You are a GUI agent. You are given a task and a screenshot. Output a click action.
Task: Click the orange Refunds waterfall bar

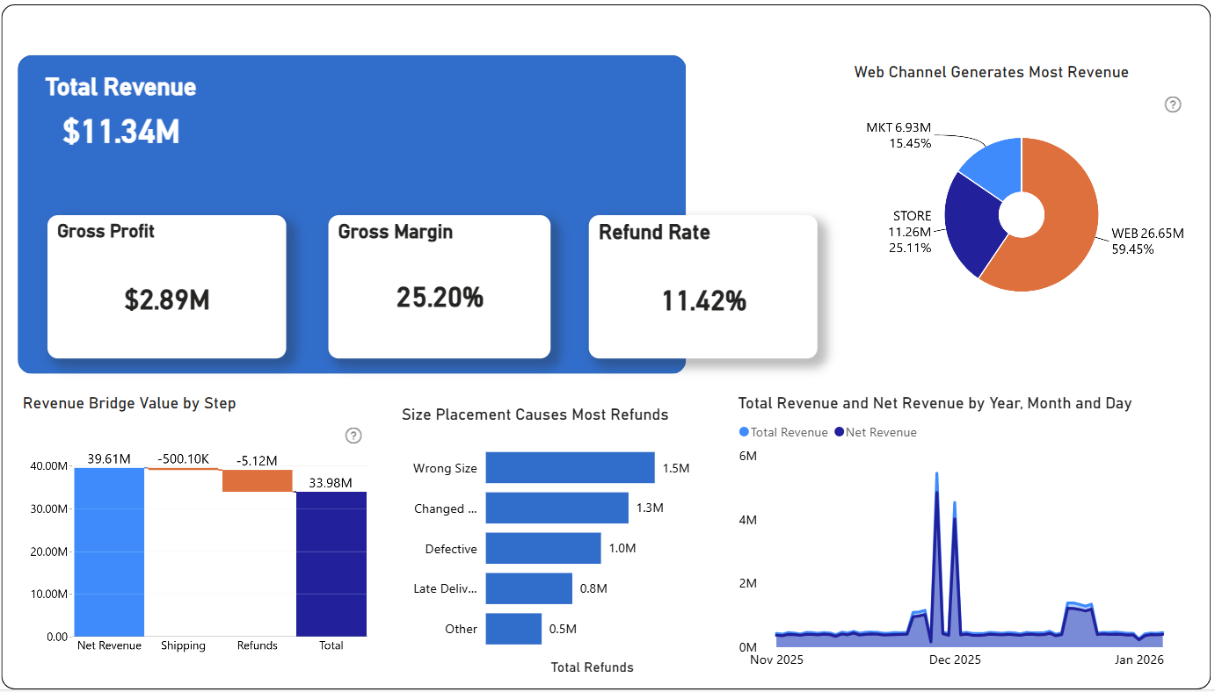(x=258, y=480)
